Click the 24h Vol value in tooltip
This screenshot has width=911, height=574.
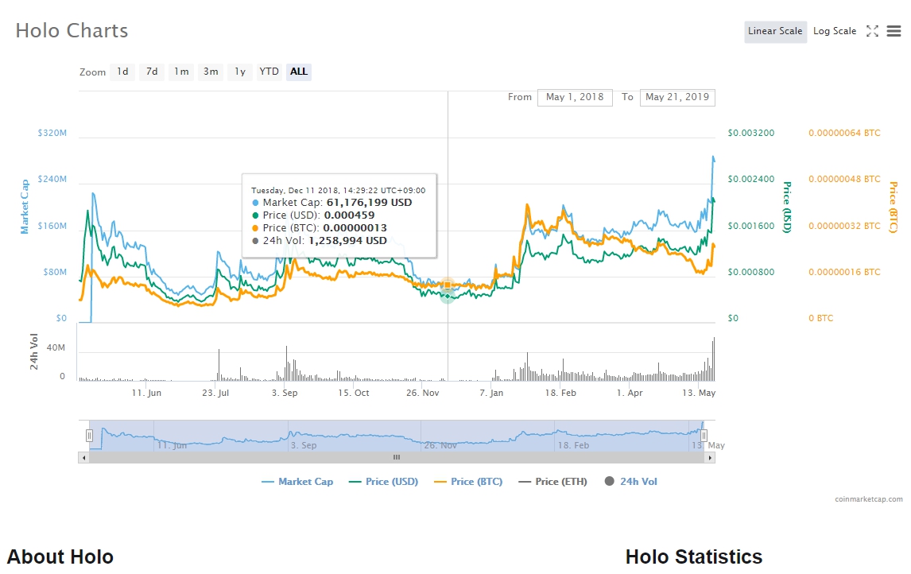pos(347,241)
